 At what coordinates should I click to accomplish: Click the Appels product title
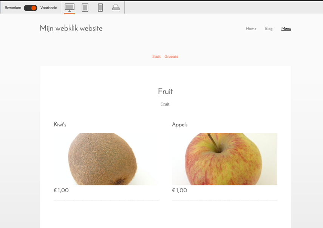click(180, 125)
